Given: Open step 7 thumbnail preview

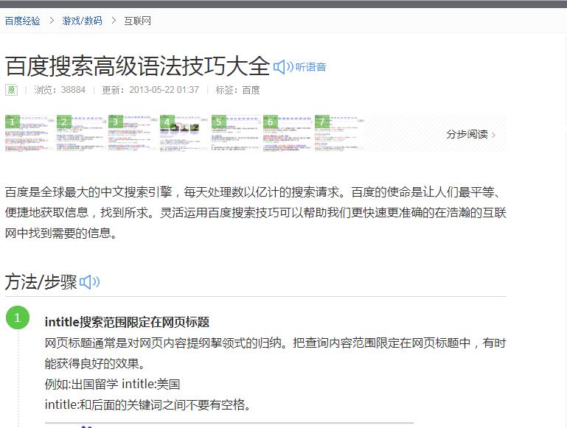Looking at the screenshot, I should pos(340,133).
